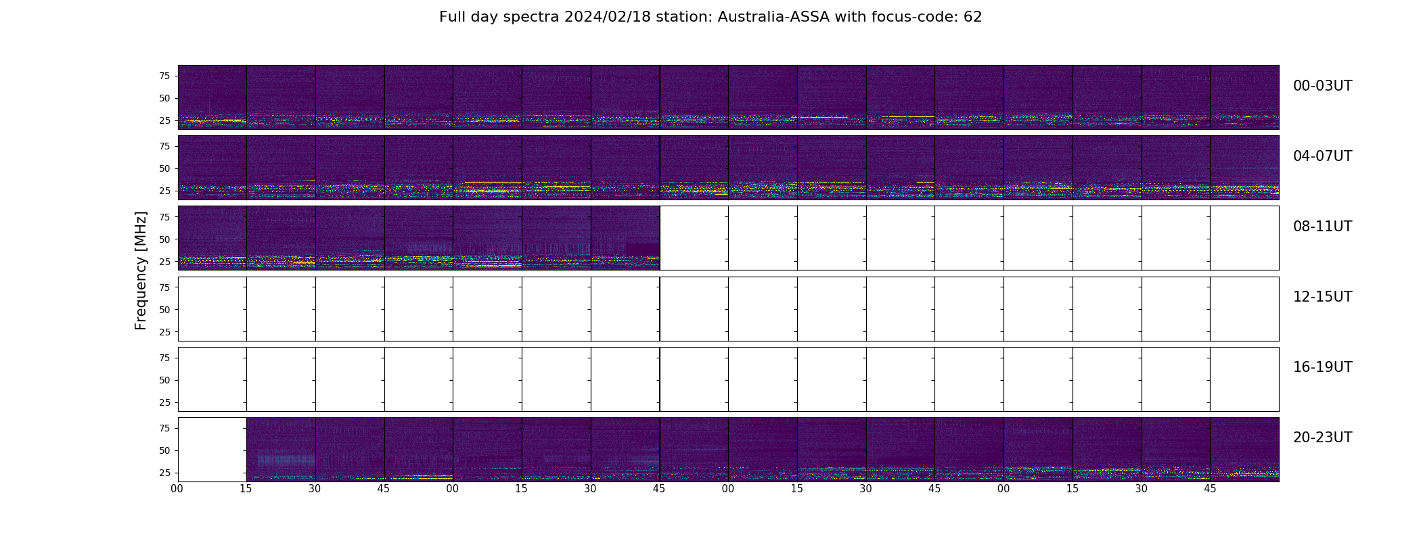Viewport: 1421px width, 541px height.
Task: Click the blank first panel of the 20-23UT row
Action: click(x=212, y=450)
